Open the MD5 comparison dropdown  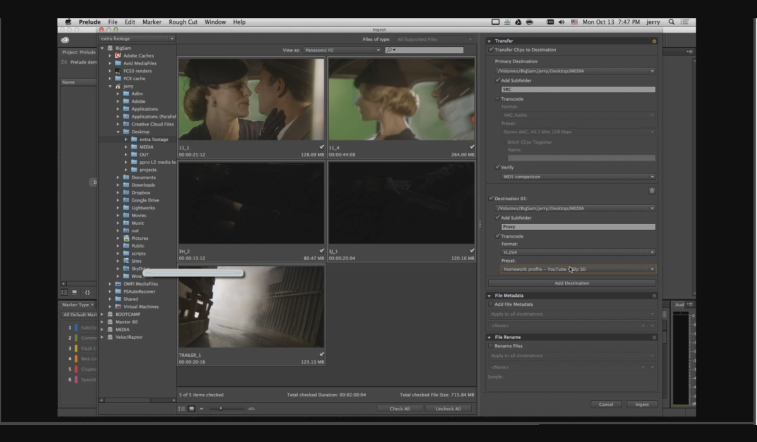point(578,177)
